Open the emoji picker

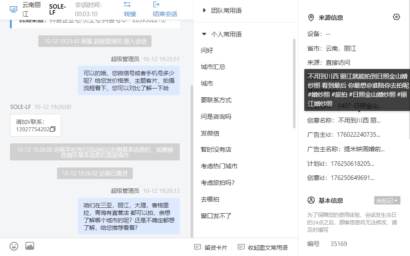click(x=14, y=246)
